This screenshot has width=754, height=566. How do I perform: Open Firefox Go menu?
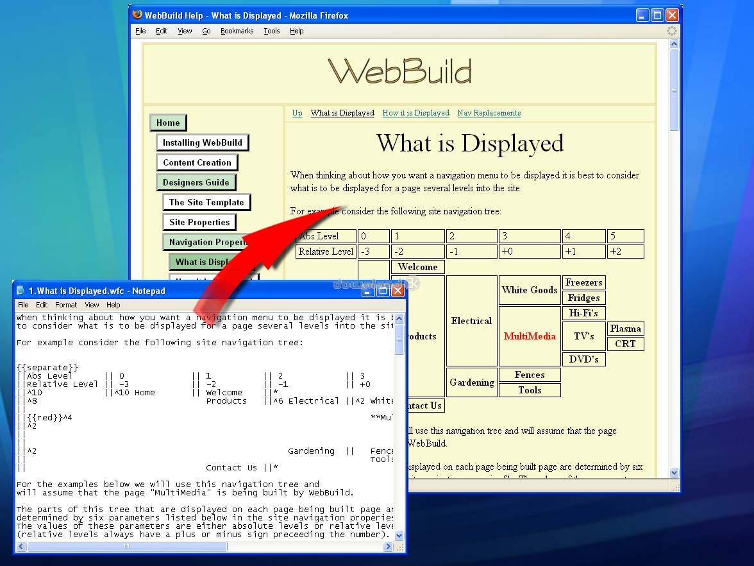point(206,31)
